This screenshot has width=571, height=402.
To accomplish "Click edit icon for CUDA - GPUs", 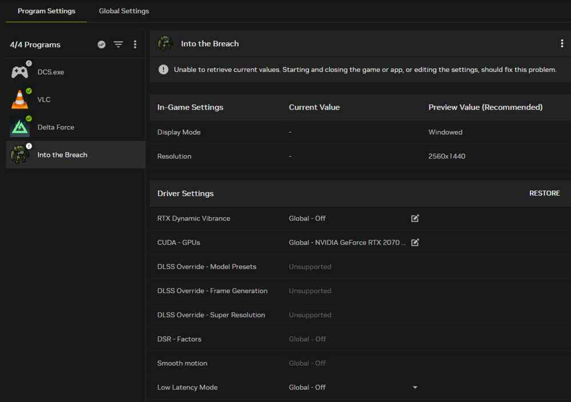I will [x=415, y=242].
